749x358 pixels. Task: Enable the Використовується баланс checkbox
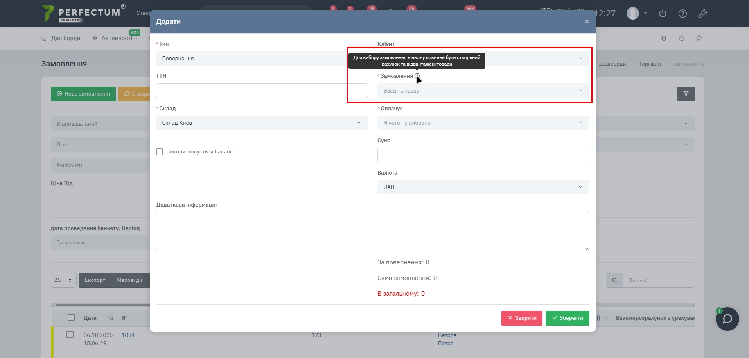tap(160, 152)
